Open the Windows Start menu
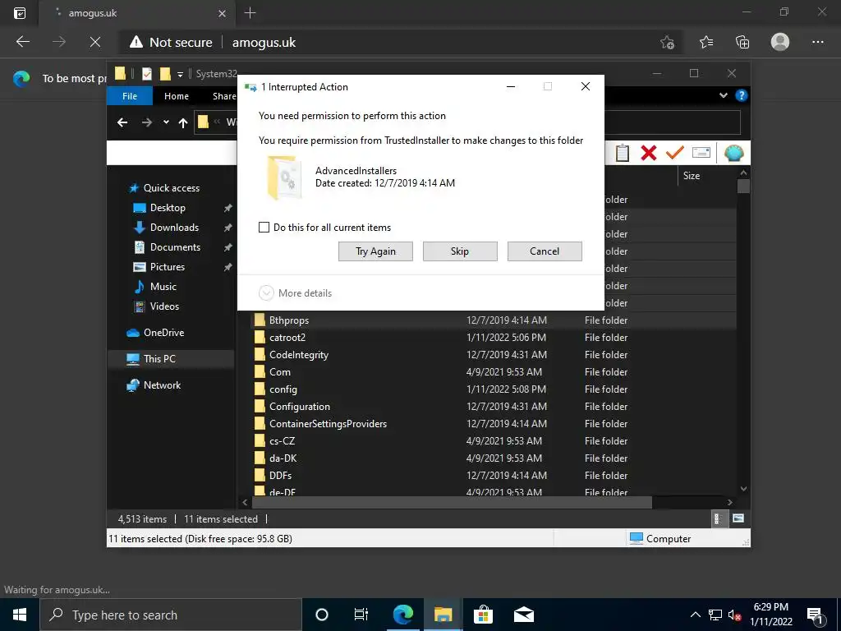The image size is (841, 631). pos(20,615)
